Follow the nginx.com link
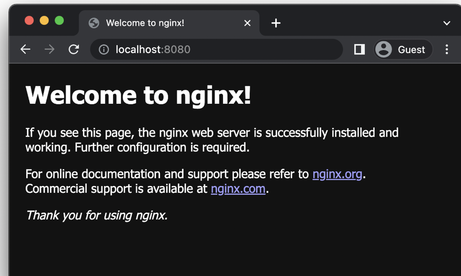The image size is (461, 276). pyautogui.click(x=238, y=189)
